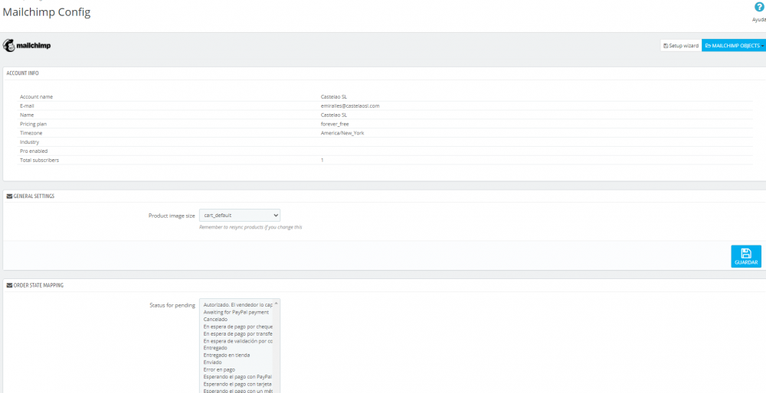Image resolution: width=766 pixels, height=393 pixels.
Task: Click the Guardar save button
Action: point(746,256)
